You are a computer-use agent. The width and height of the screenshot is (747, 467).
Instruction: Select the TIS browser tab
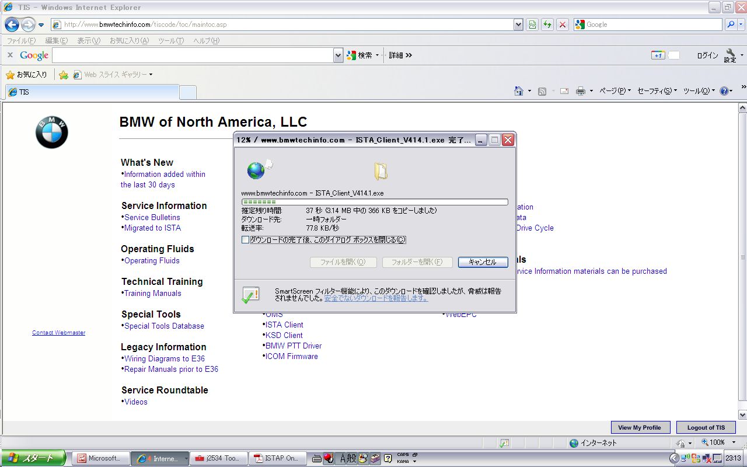click(x=92, y=92)
